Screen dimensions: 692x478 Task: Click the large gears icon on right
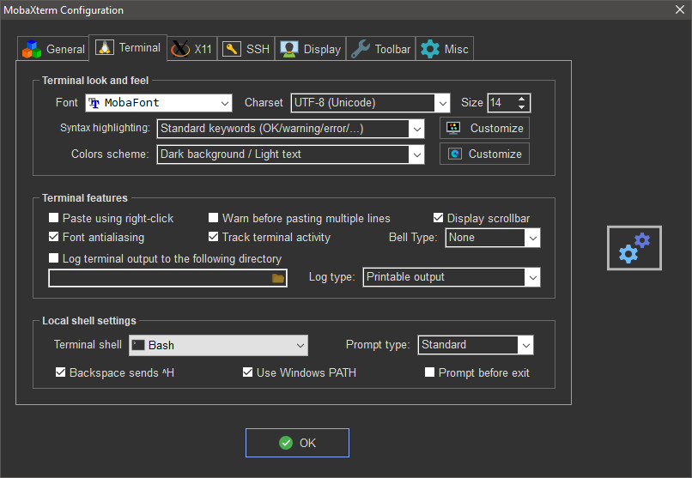(x=634, y=248)
